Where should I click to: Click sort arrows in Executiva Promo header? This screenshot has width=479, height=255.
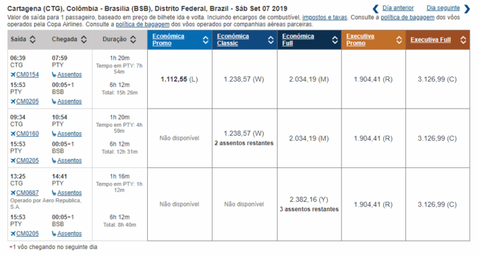[399, 40]
